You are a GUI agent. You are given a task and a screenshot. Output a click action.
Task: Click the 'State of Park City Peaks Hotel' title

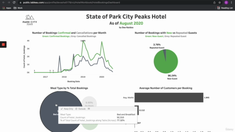point(126,16)
